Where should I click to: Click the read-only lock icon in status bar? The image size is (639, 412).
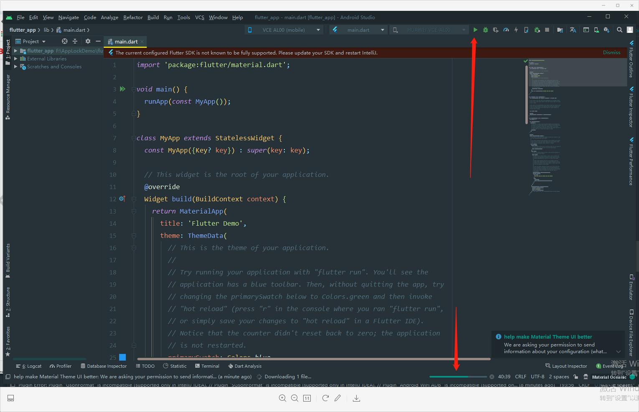576,377
